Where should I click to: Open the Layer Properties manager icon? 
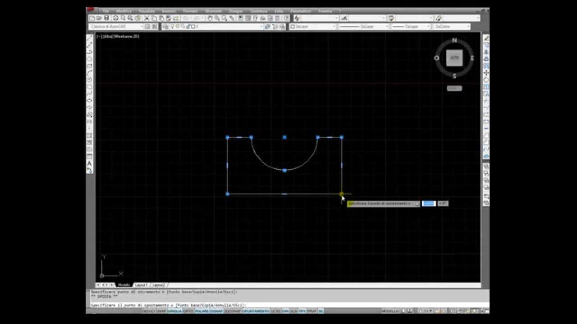click(x=165, y=27)
